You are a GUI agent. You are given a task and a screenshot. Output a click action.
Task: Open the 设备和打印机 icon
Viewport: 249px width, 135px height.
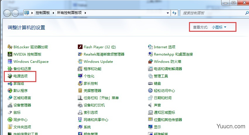[x=80, y=105]
